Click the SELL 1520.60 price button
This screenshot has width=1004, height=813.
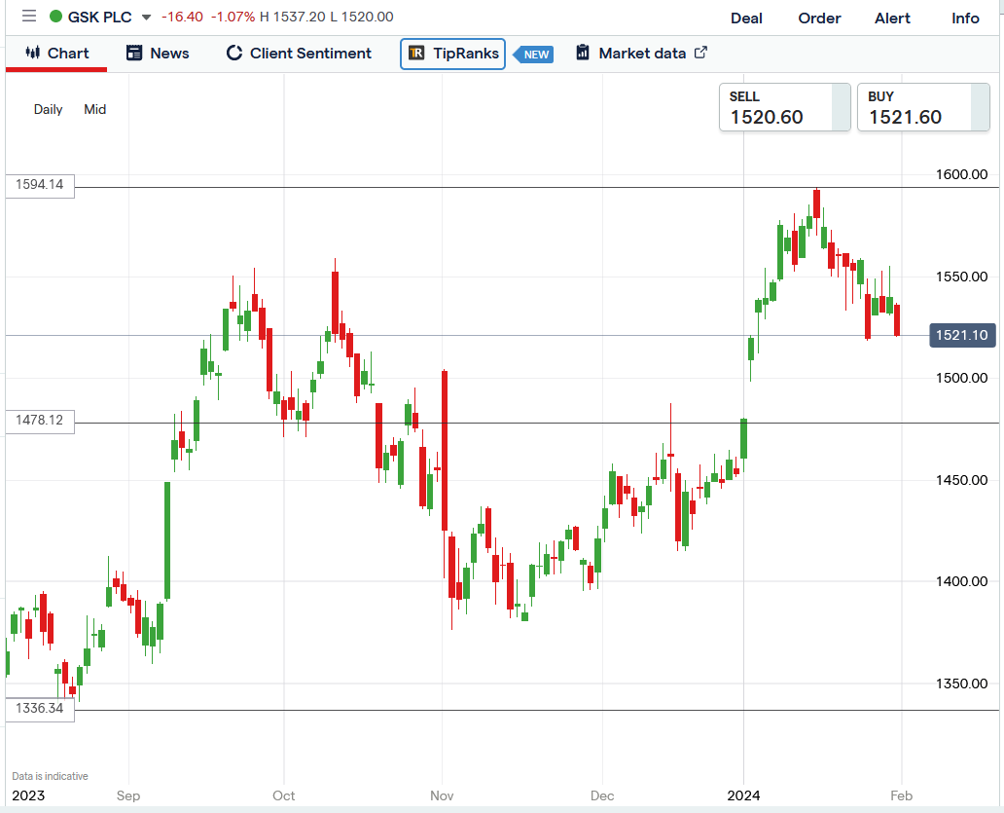(x=784, y=108)
